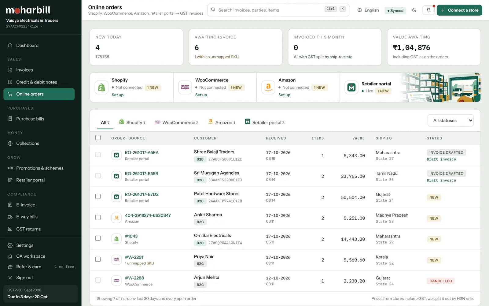Switch to the Retailer portal 3 tab

pyautogui.click(x=265, y=122)
